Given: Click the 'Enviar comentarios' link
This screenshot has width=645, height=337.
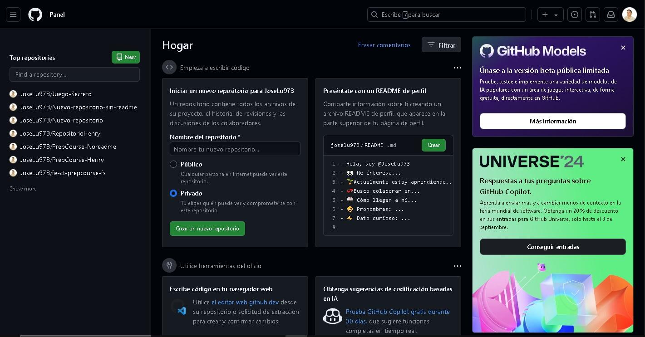Looking at the screenshot, I should click(x=384, y=45).
